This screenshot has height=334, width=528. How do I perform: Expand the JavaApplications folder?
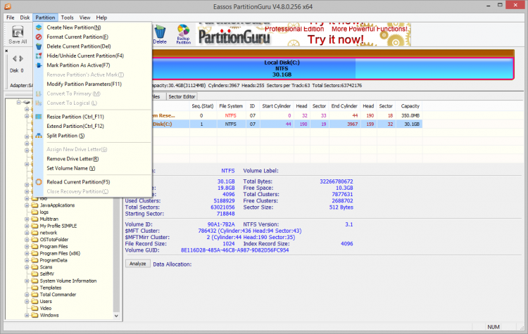(x=27, y=205)
